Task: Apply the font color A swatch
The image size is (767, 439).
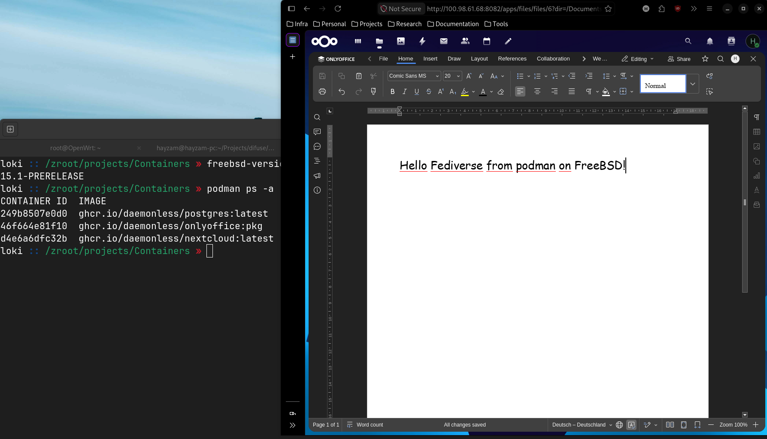Action: tap(483, 91)
